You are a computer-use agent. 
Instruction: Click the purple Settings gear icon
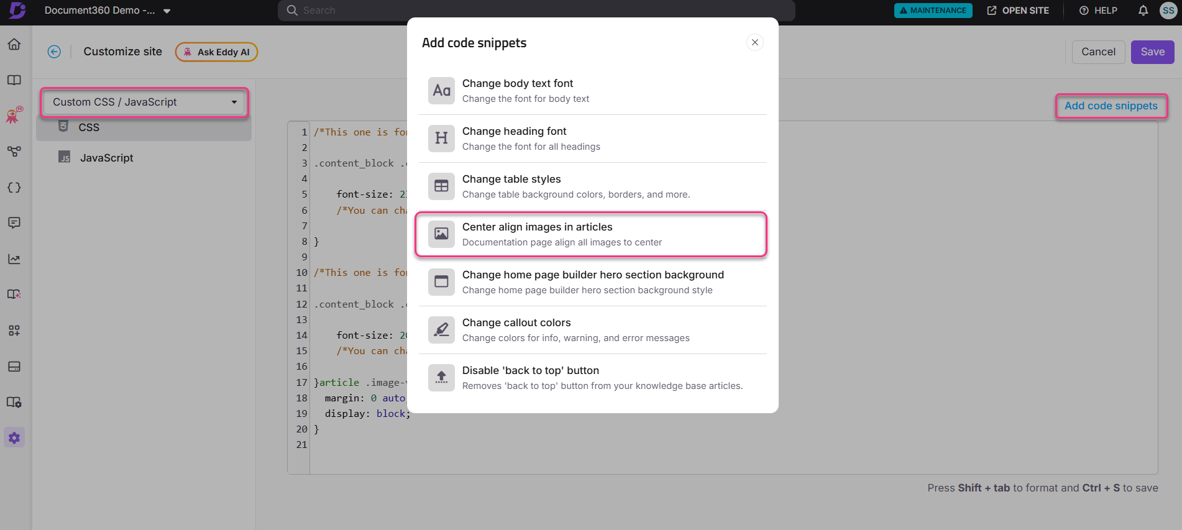coord(14,437)
